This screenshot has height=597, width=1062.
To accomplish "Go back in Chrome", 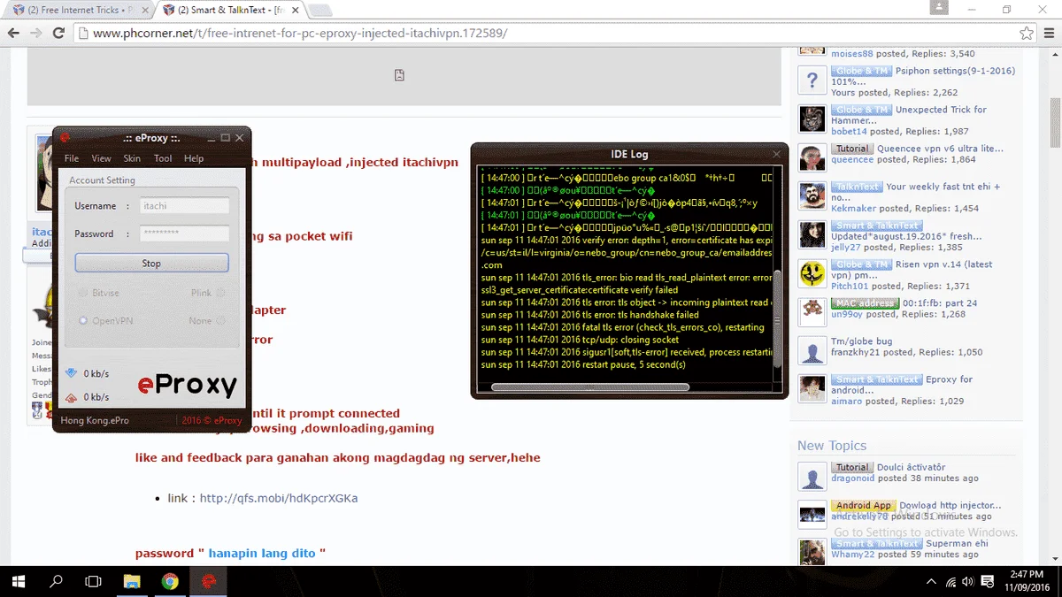I will pyautogui.click(x=13, y=33).
